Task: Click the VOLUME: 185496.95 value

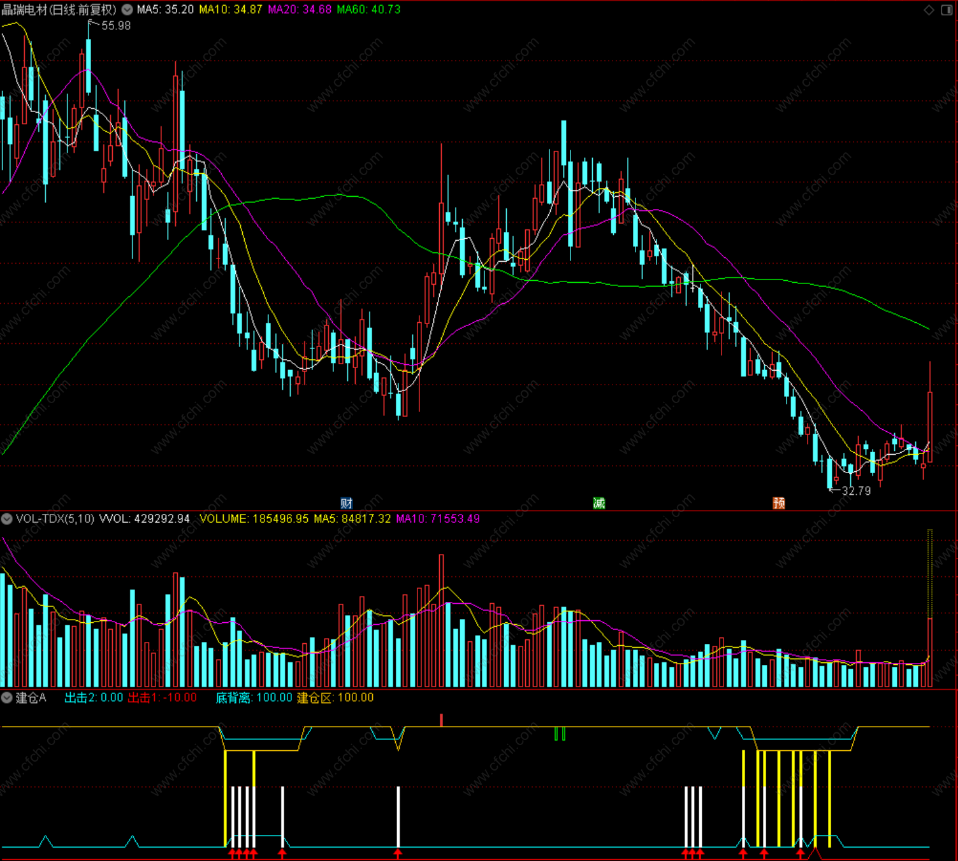Action: (x=254, y=519)
